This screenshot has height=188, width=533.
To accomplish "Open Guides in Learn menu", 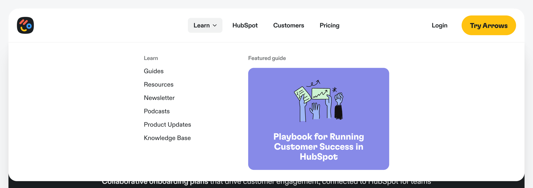I will click(154, 71).
